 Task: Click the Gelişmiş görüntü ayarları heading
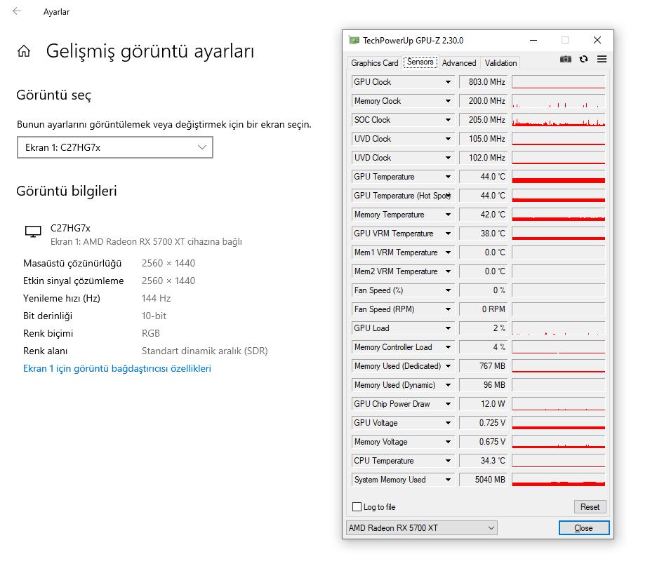pyautogui.click(x=150, y=51)
